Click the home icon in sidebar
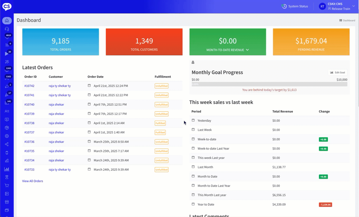Image resolution: width=359 pixels, height=217 pixels. tap(7, 20)
